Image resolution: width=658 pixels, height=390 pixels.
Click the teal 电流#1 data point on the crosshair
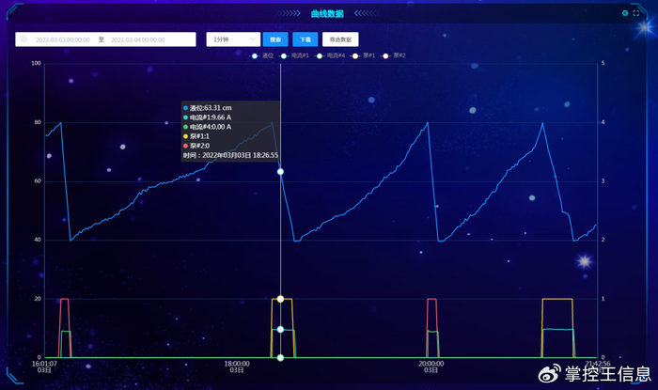click(x=280, y=329)
